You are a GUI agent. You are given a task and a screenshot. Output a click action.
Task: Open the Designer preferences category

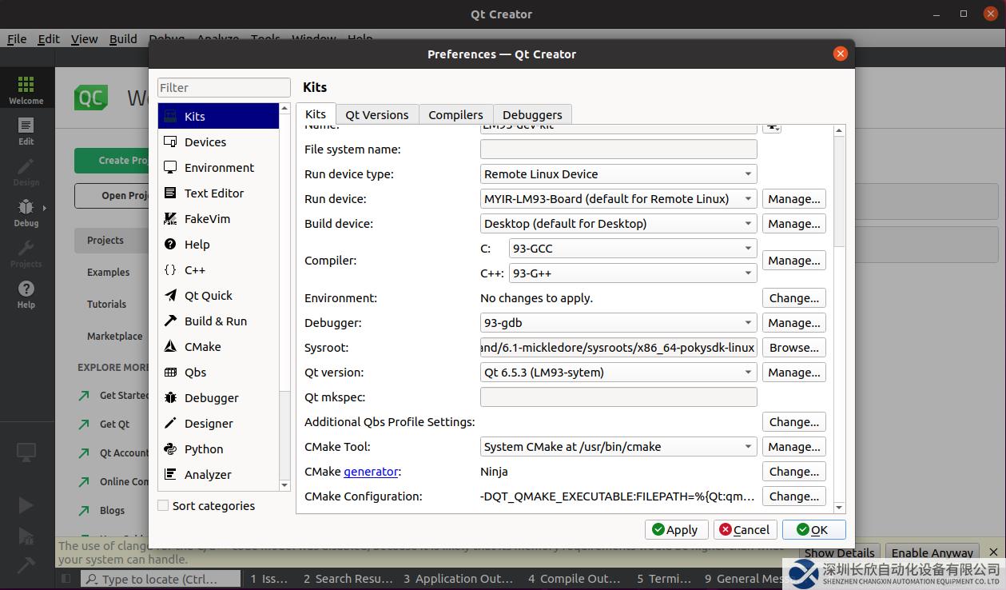218,423
